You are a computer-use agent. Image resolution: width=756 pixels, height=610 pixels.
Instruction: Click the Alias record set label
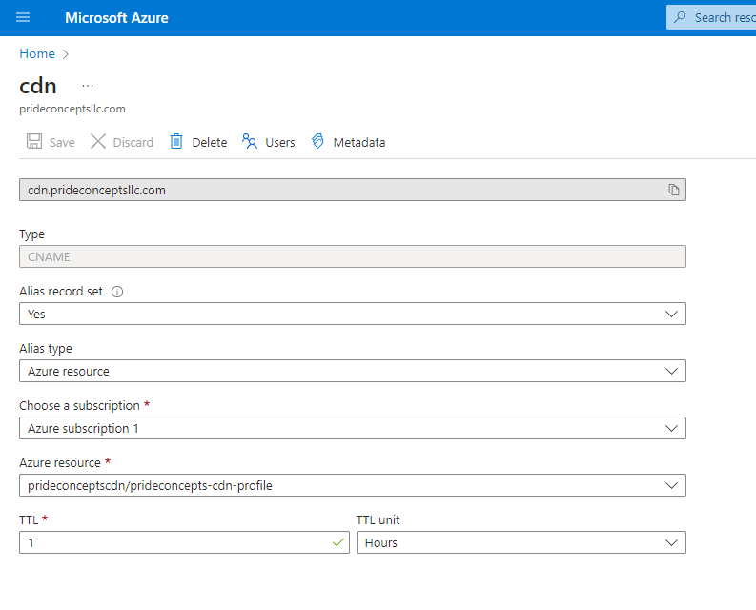61,292
